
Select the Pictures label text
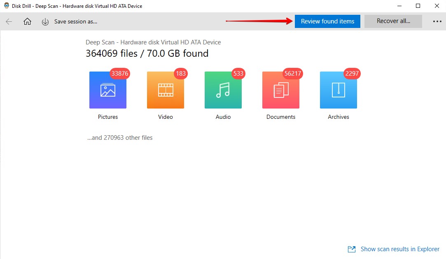coord(108,117)
